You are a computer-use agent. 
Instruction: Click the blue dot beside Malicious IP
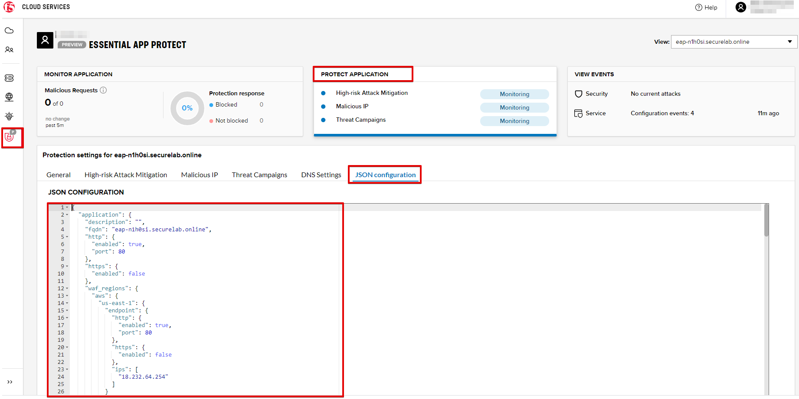pos(323,107)
